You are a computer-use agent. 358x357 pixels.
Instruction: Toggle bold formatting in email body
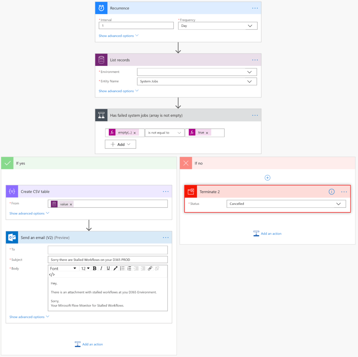coord(94,268)
